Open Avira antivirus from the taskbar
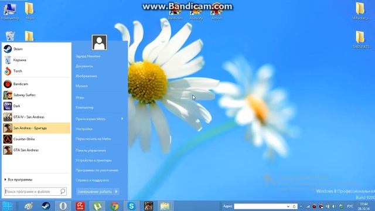Screen dimensions: 375x211 [x=80, y=206]
